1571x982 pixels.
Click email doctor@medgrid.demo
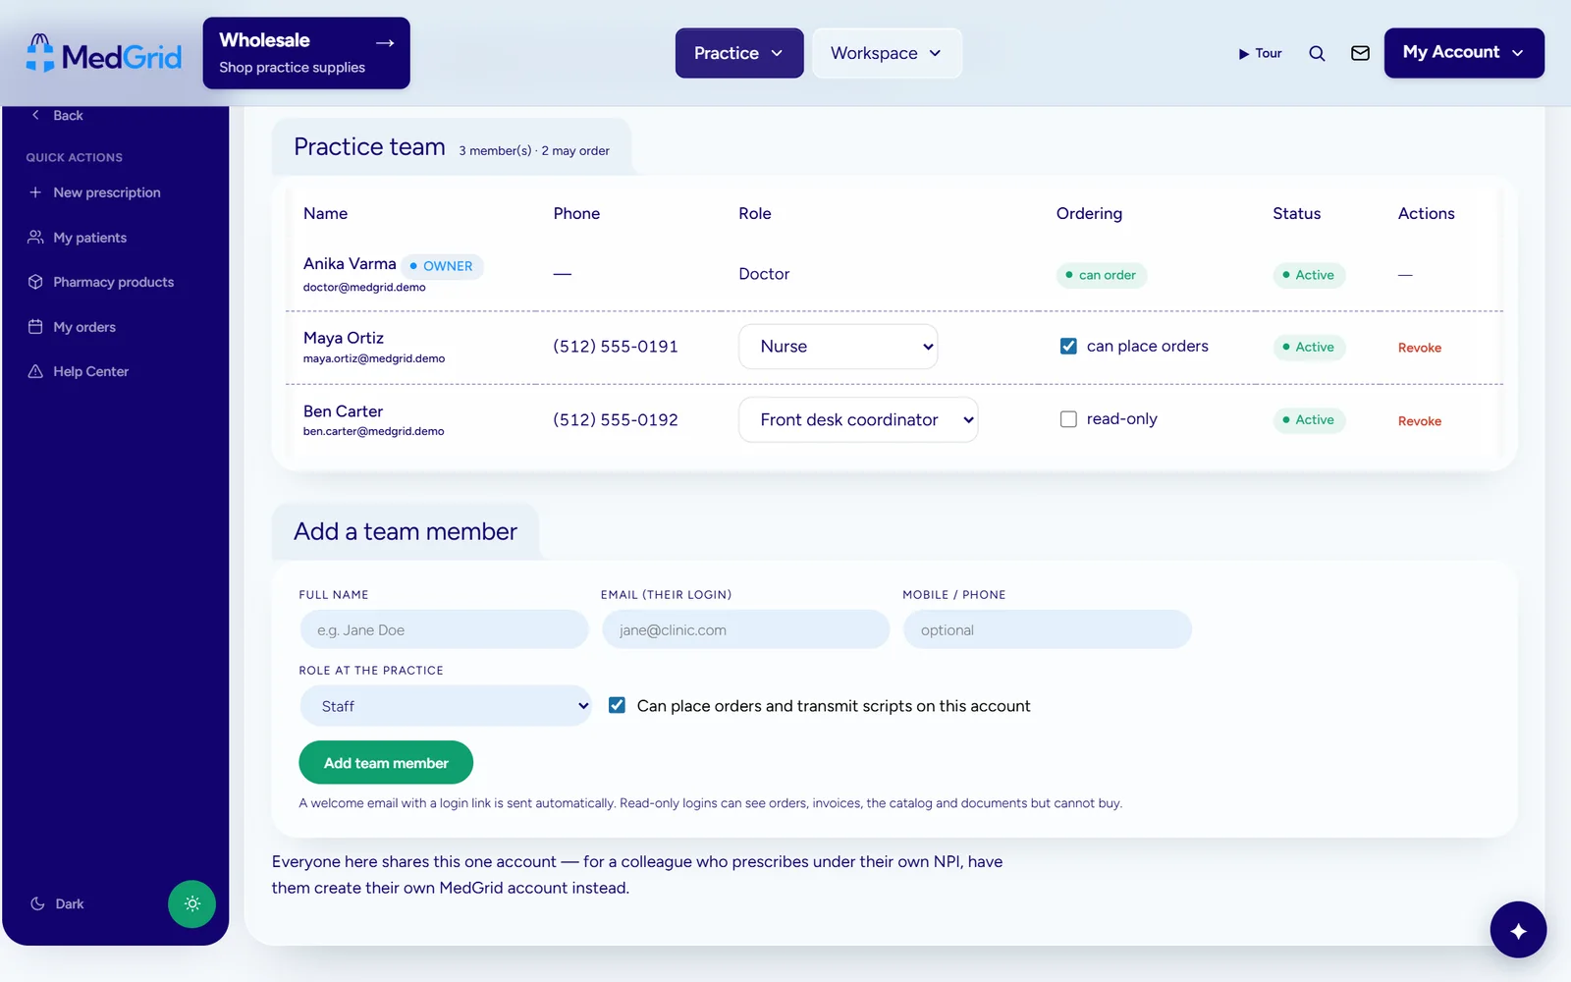(364, 288)
